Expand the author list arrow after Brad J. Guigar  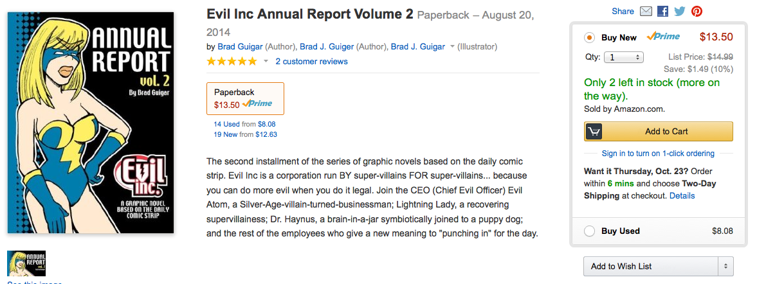(x=452, y=47)
